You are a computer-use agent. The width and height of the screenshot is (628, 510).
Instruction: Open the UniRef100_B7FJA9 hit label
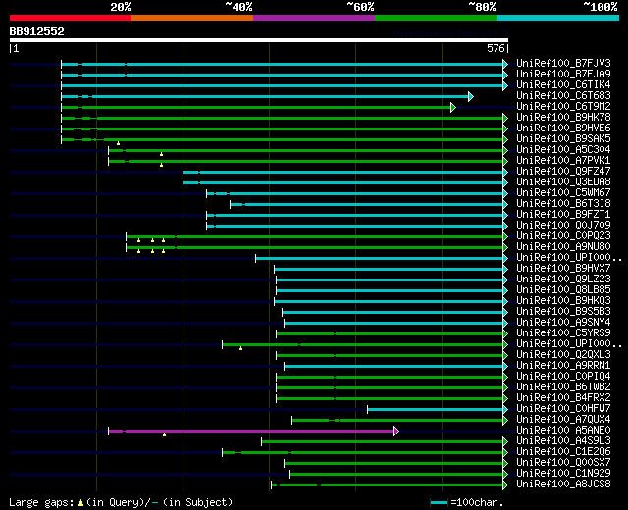(563, 75)
